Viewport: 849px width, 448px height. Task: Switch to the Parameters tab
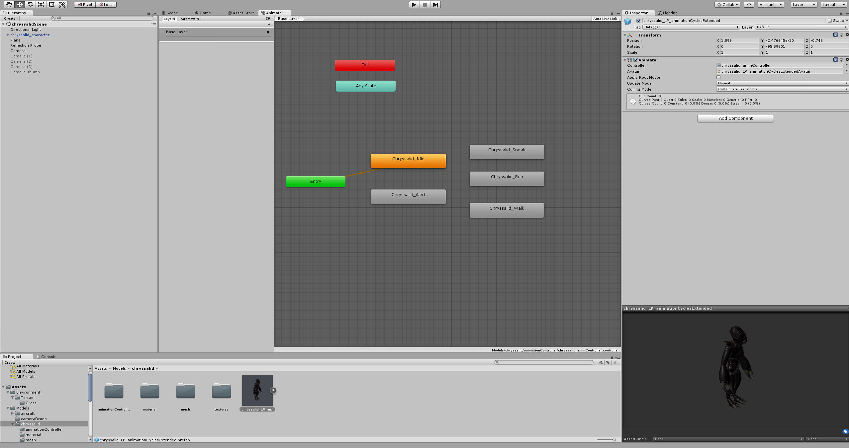pyautogui.click(x=189, y=19)
